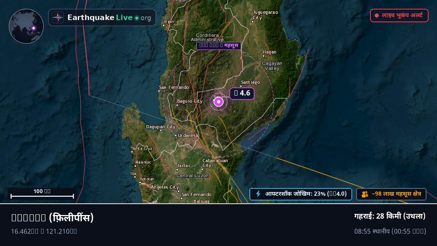
Task: Click the Angeles City map label
Action: [x=165, y=187]
